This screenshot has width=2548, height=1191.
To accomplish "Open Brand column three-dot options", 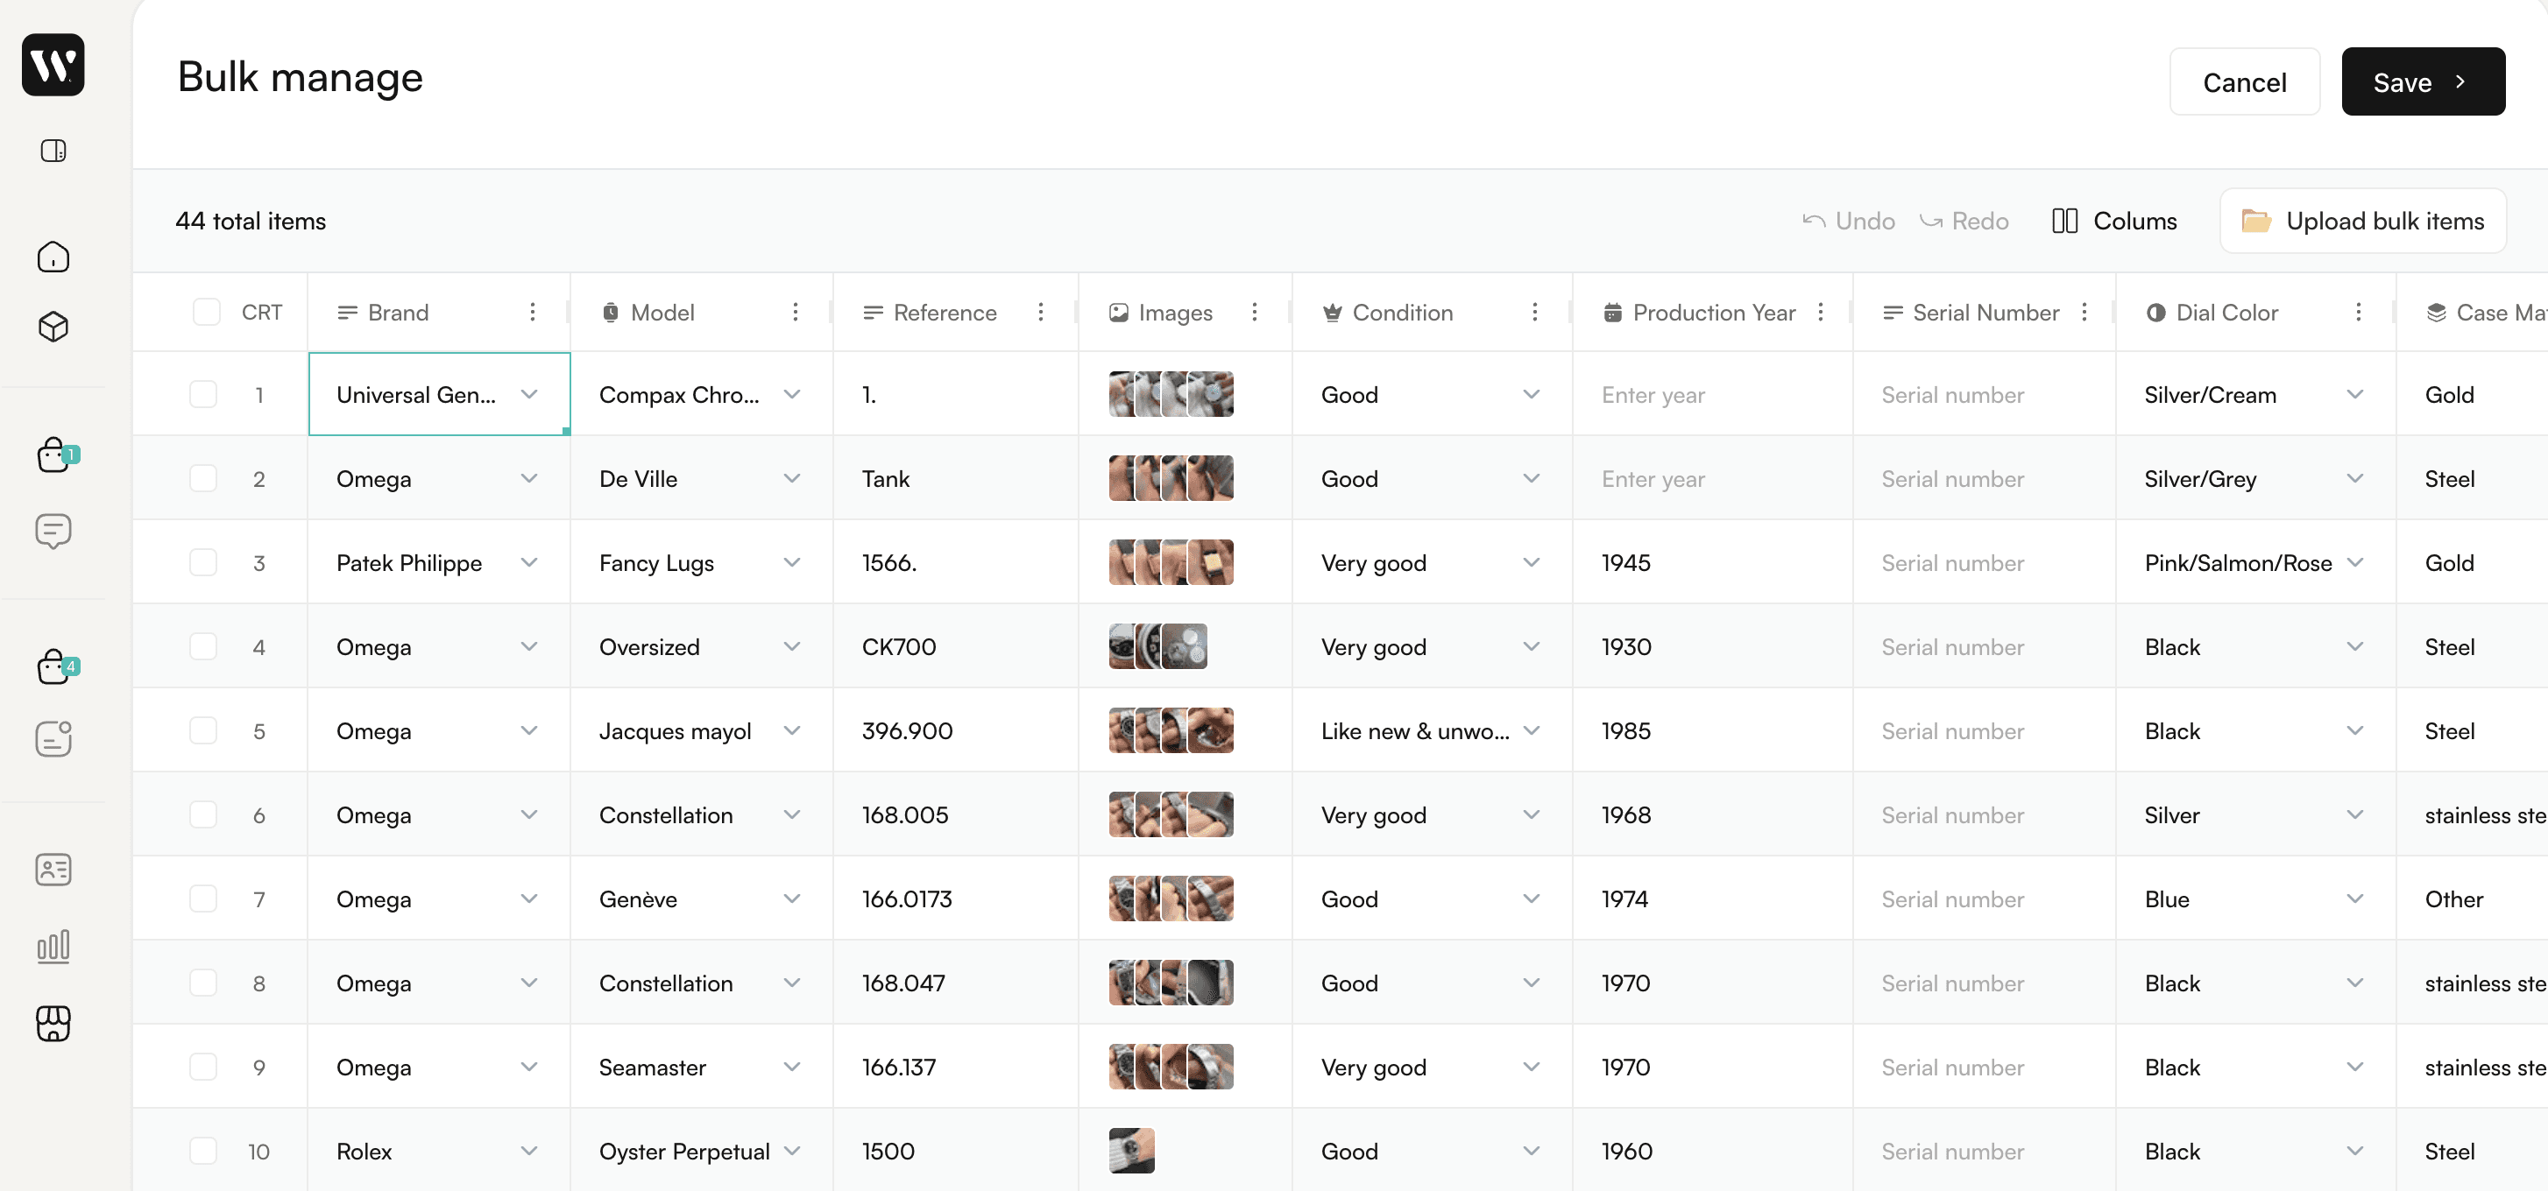I will tap(532, 313).
